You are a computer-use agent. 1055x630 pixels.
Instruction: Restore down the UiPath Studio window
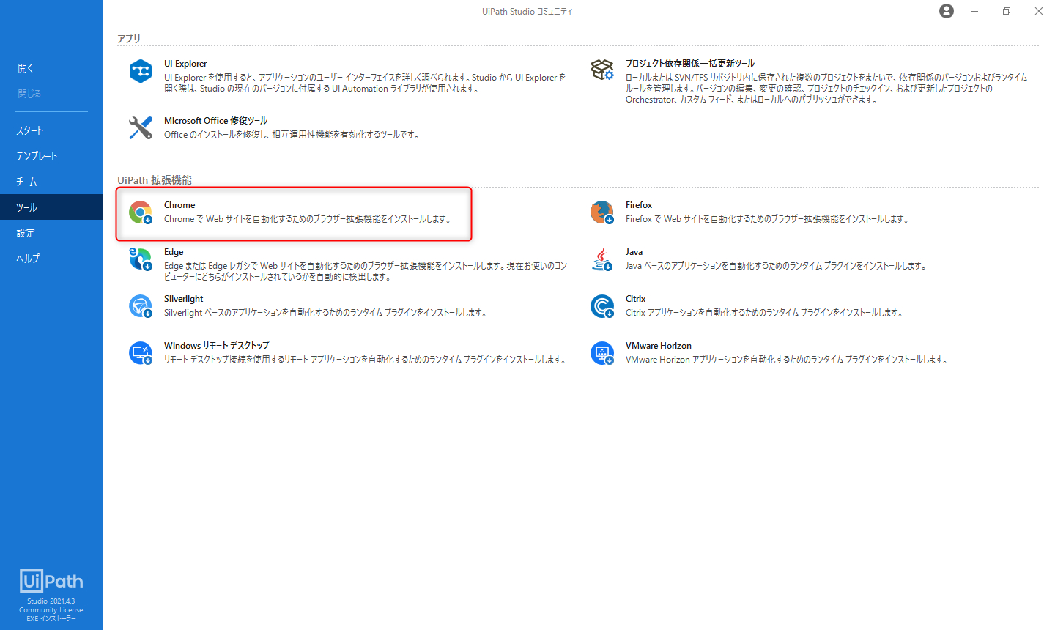[1007, 11]
